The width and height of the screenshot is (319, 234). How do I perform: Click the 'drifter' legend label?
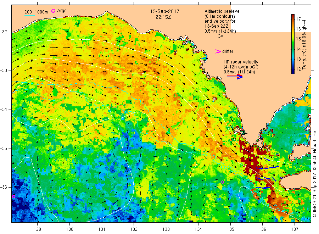228,51
